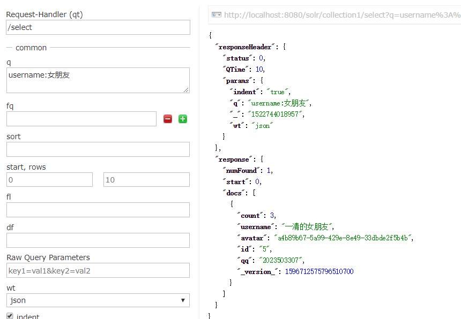Add another fq filter with green plus icon
This screenshot has height=319, width=461.
[183, 119]
